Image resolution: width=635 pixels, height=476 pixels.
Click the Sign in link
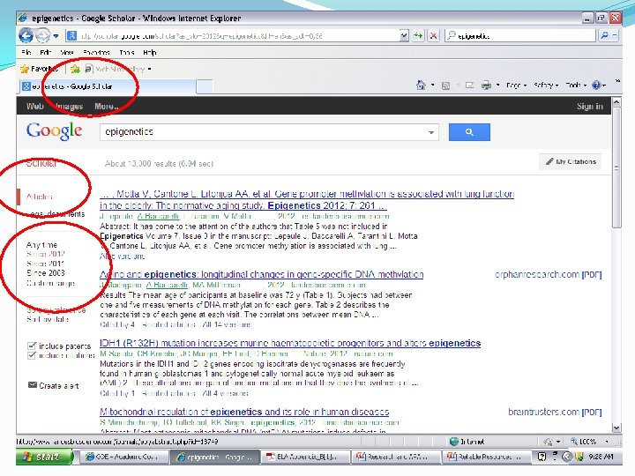(x=590, y=107)
